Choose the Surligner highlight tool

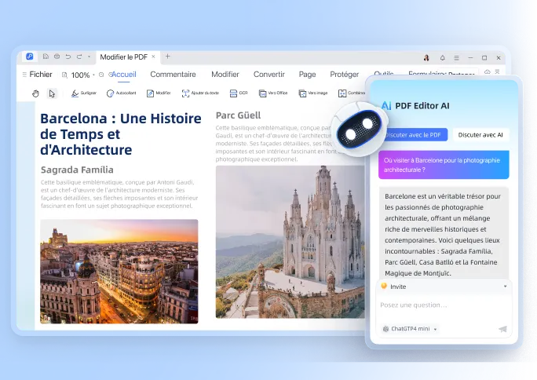click(83, 93)
